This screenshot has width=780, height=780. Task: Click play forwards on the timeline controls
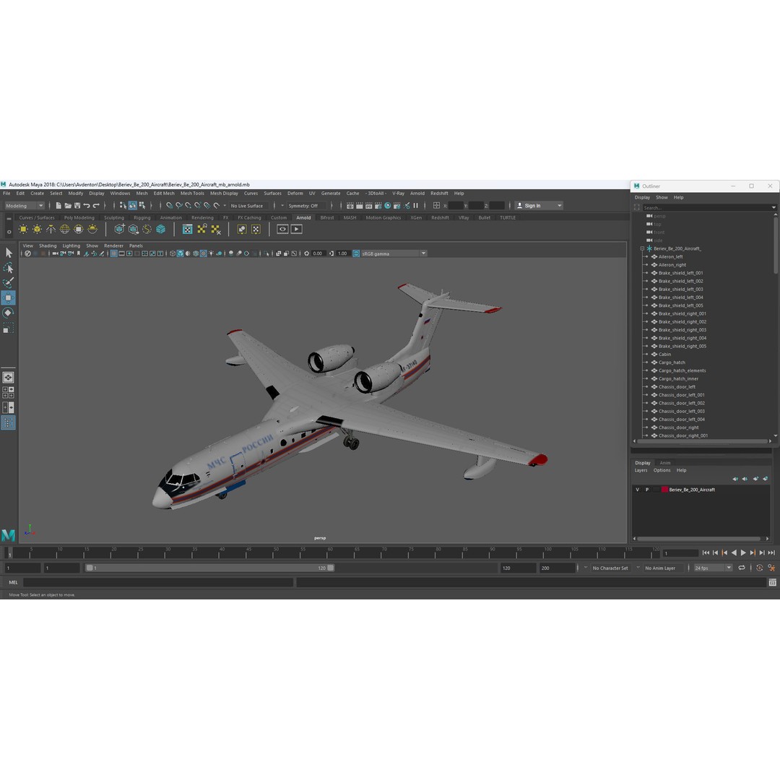pos(743,552)
